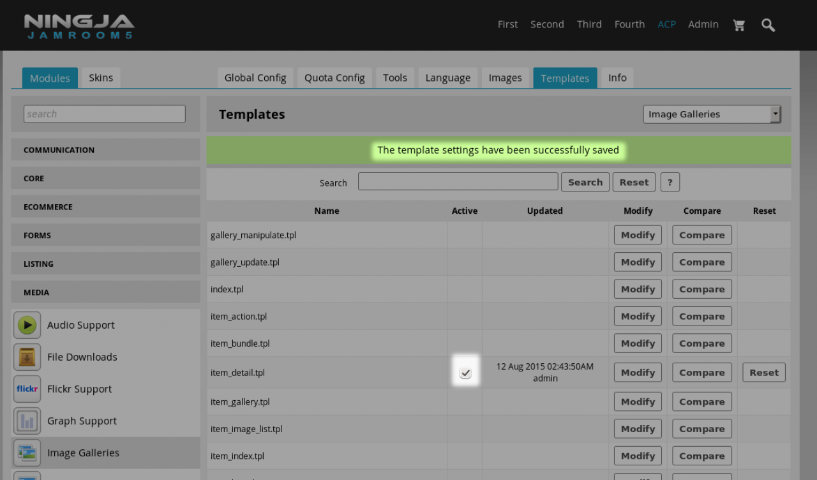Click the File Downloads module icon
This screenshot has width=817, height=480.
pos(27,357)
